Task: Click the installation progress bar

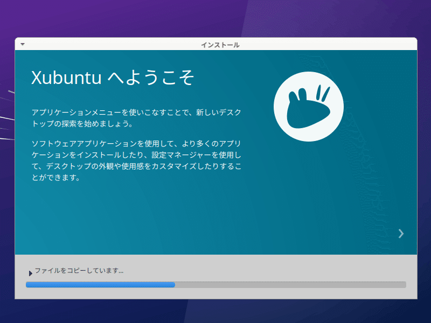Action: click(x=216, y=285)
